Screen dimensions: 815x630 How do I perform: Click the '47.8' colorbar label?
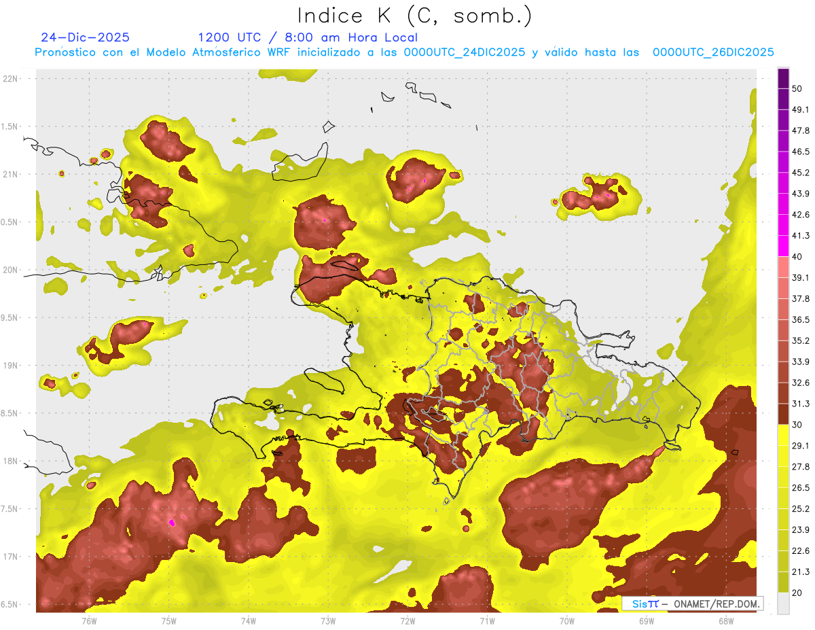[x=801, y=130]
